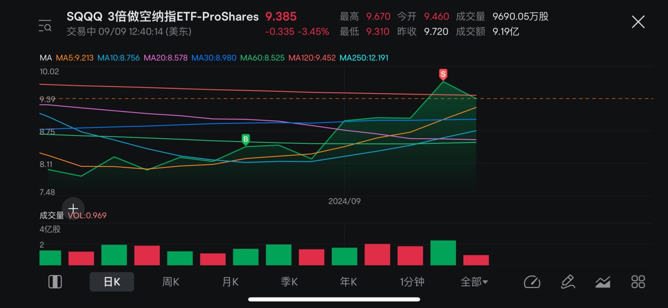Click the VOL:0.969 value

coord(87,215)
